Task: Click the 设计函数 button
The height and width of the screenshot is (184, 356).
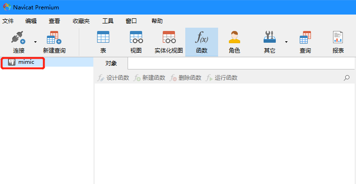Action: pyautogui.click(x=114, y=78)
